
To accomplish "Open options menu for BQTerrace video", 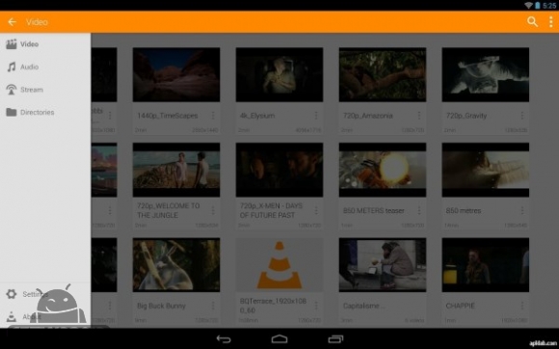I will [x=316, y=306].
